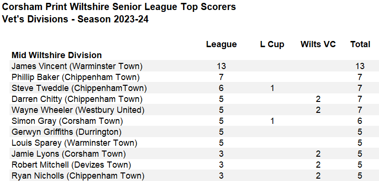Click Simon Gray (Corsham Town) name
The image size is (379, 181).
(x=67, y=121)
